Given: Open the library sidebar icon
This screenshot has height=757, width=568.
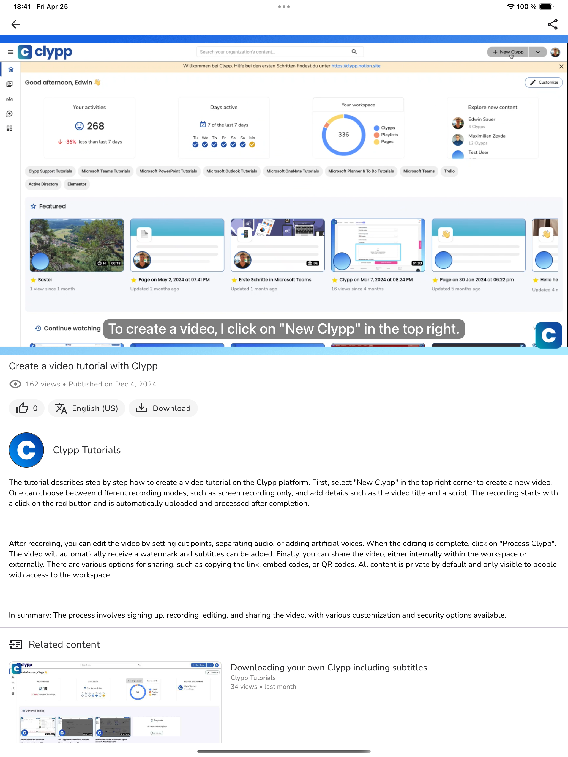Looking at the screenshot, I should tap(10, 84).
